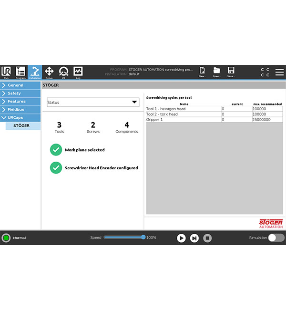The image size is (286, 310).
Task: Click the UR logo icon
Action: (x=6, y=71)
